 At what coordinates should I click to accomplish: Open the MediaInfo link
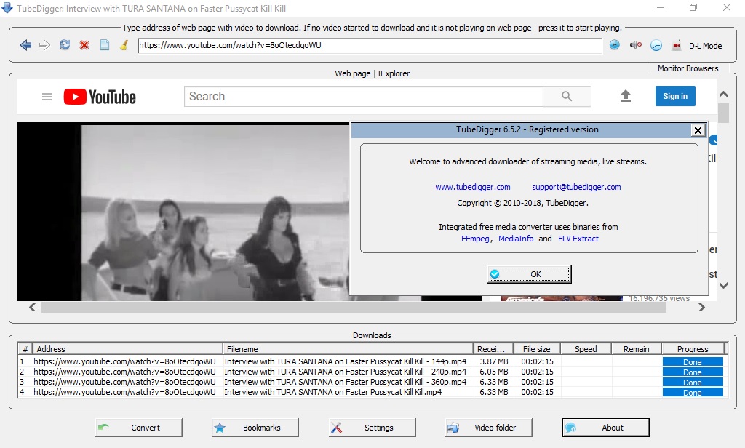pos(516,239)
